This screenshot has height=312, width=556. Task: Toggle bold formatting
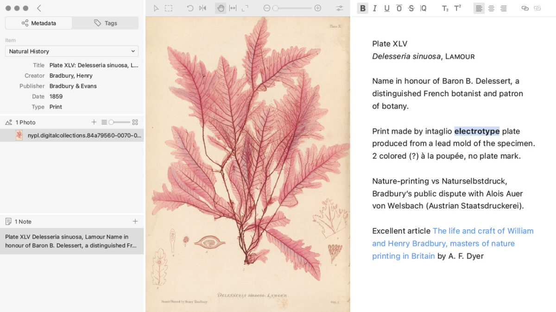363,8
